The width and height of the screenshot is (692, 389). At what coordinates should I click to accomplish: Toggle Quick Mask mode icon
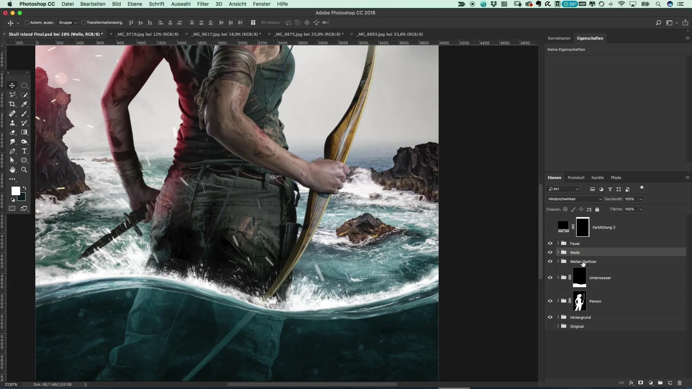12,209
